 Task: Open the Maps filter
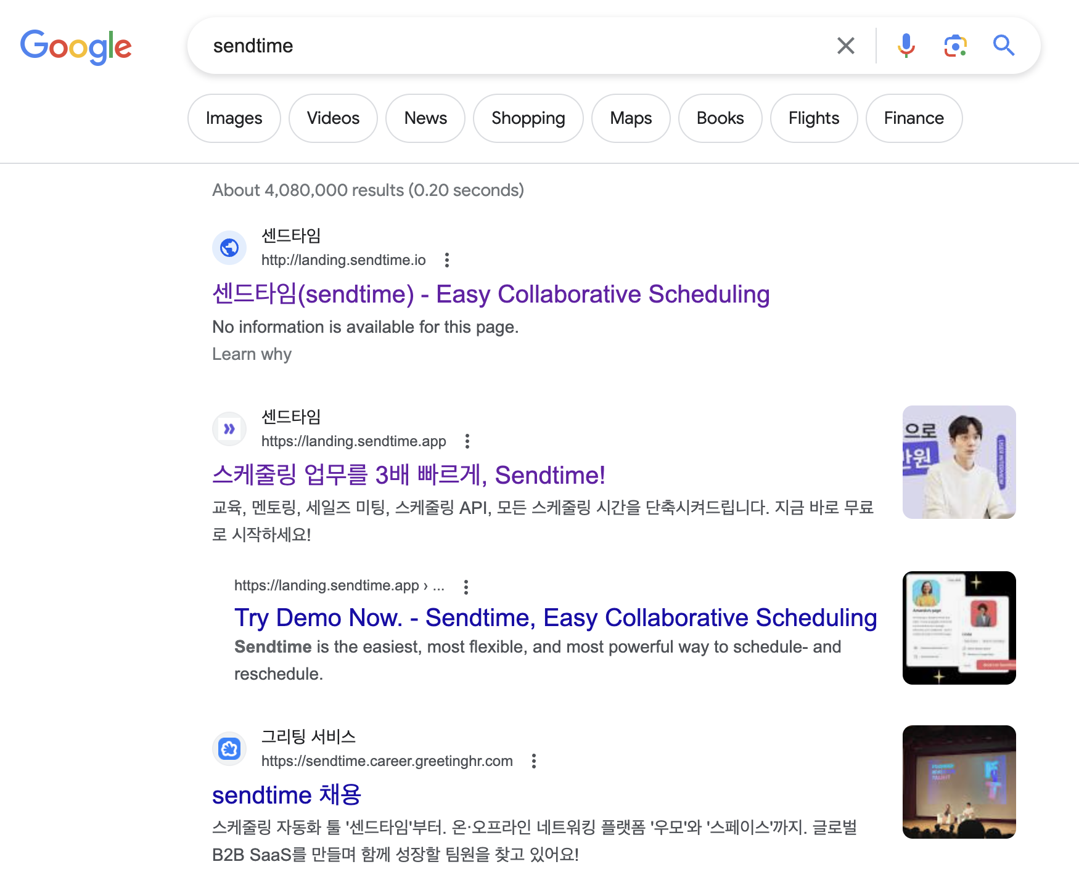(x=631, y=118)
